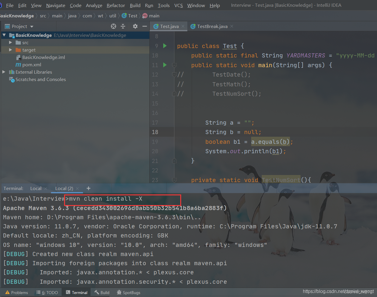Close the Local terminal session tab
This screenshot has width=377, height=297.
[x=45, y=188]
